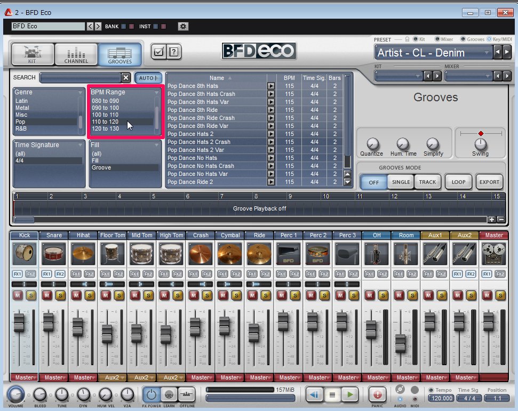This screenshot has width=518, height=411.
Task: Sort groove list by Name column
Action: tap(217, 78)
